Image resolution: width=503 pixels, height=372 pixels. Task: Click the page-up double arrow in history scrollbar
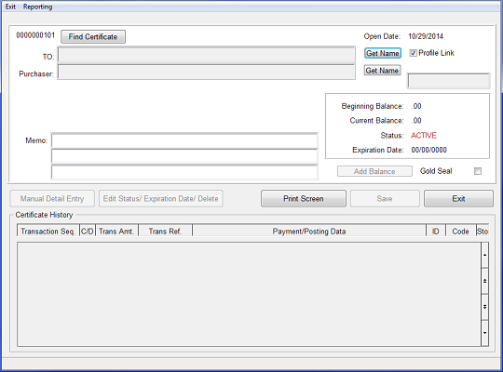coord(484,281)
